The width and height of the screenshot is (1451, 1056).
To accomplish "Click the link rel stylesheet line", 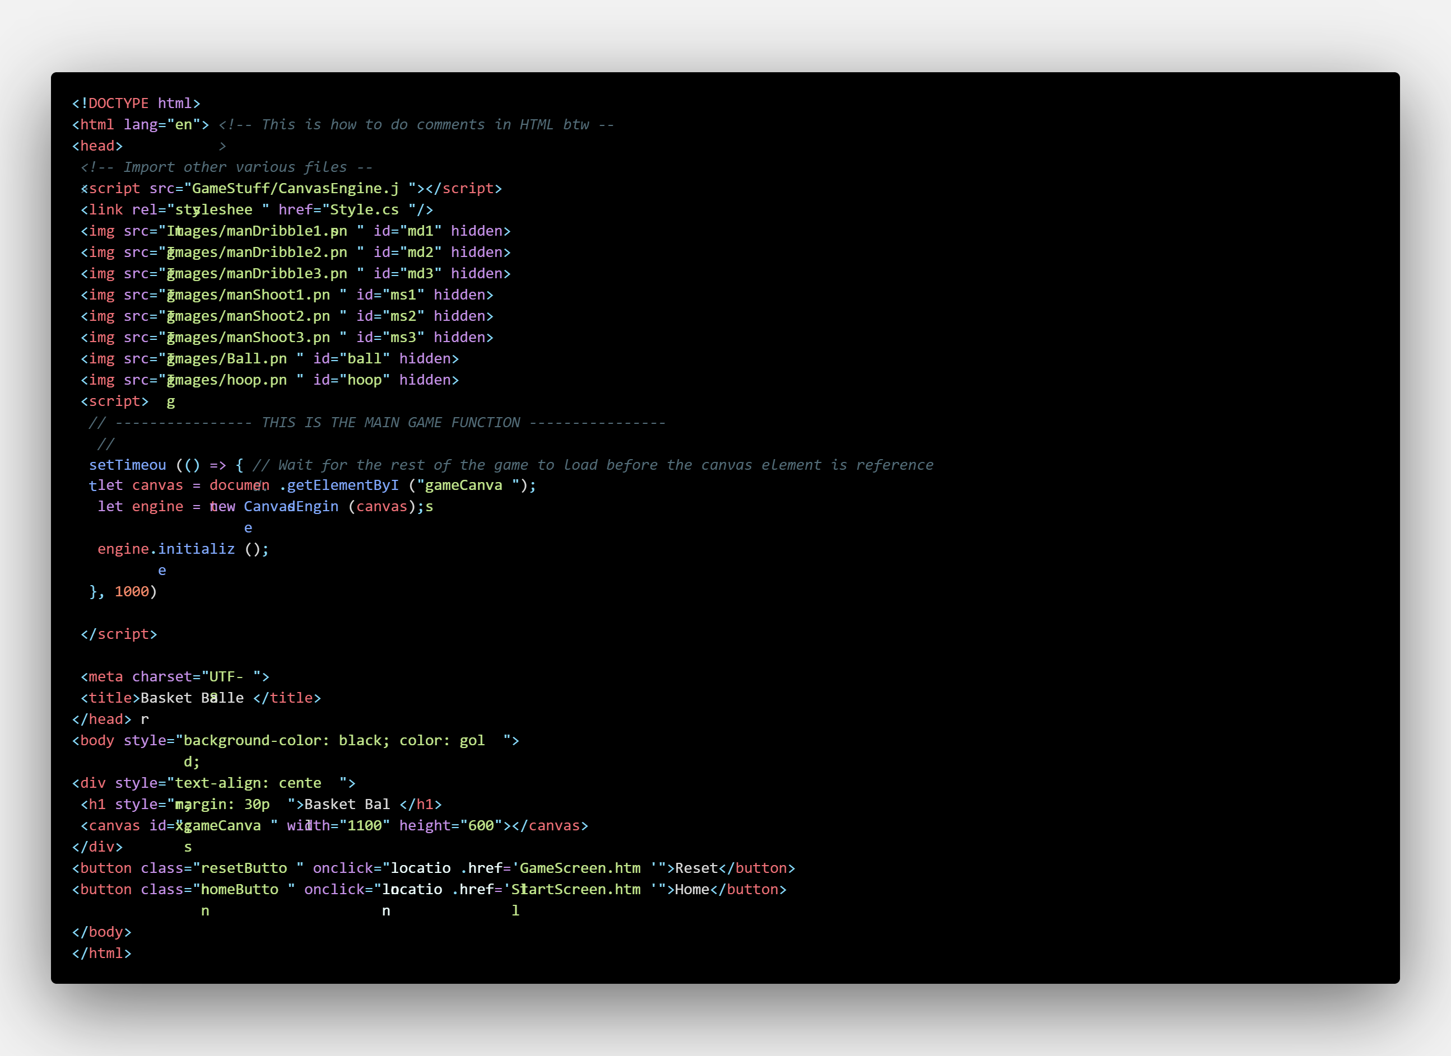I will [x=257, y=209].
